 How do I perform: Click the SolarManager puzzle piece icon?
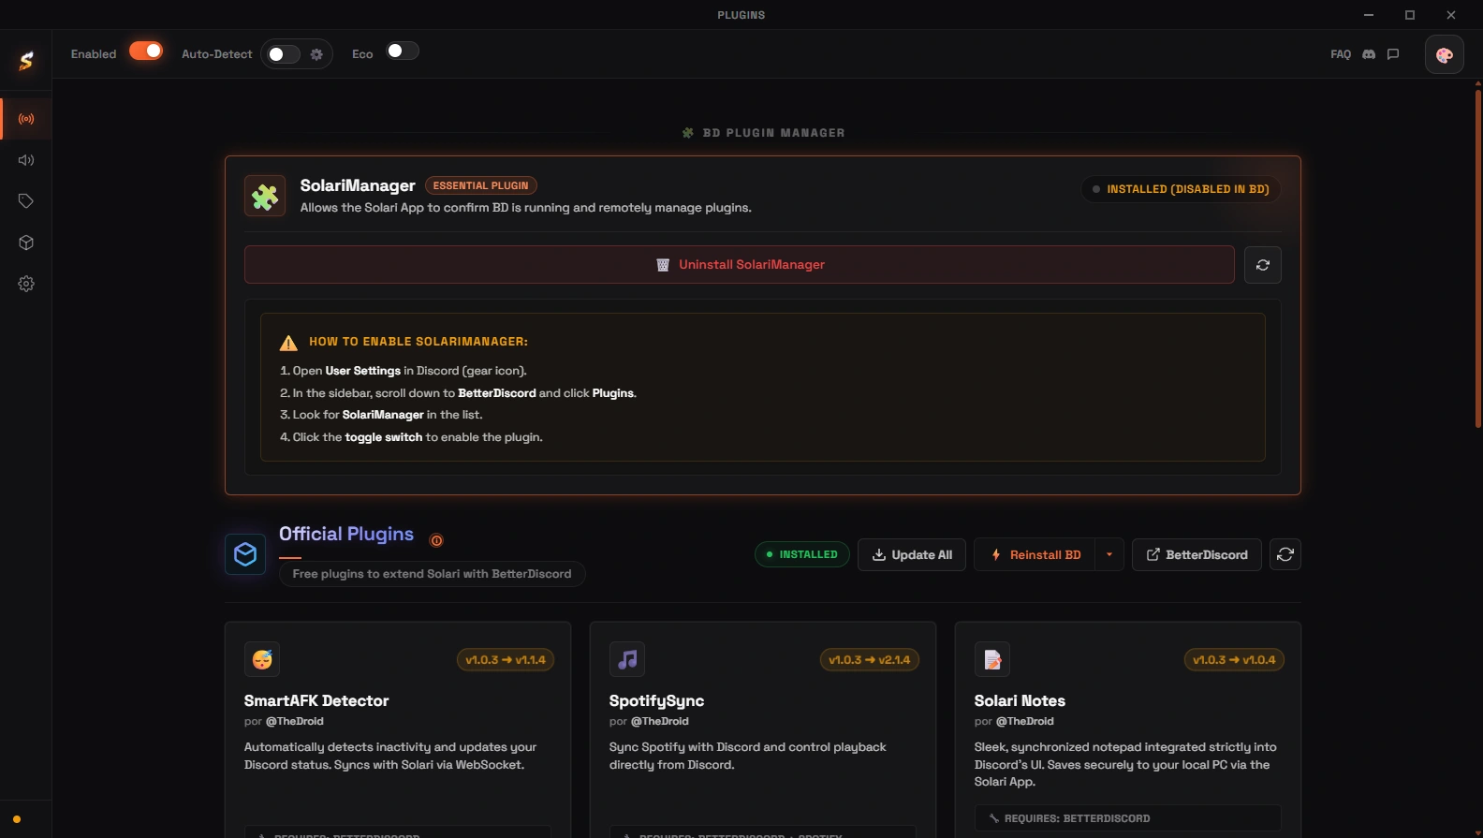click(265, 196)
